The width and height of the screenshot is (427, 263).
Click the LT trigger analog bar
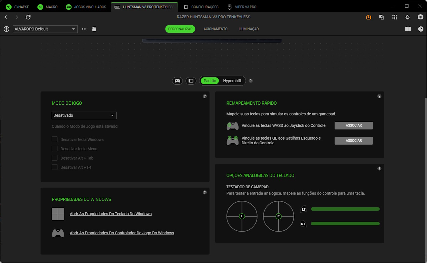point(345,209)
